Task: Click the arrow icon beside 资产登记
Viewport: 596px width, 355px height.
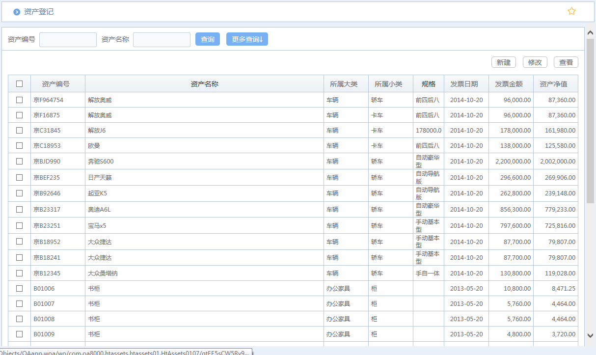Action: click(x=17, y=12)
